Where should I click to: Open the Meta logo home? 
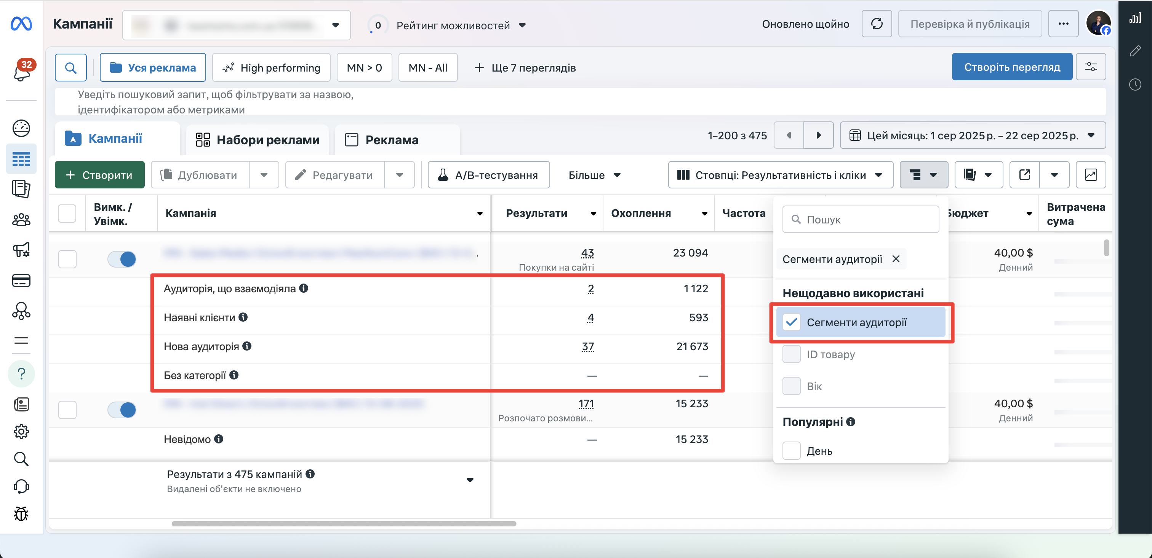click(21, 24)
